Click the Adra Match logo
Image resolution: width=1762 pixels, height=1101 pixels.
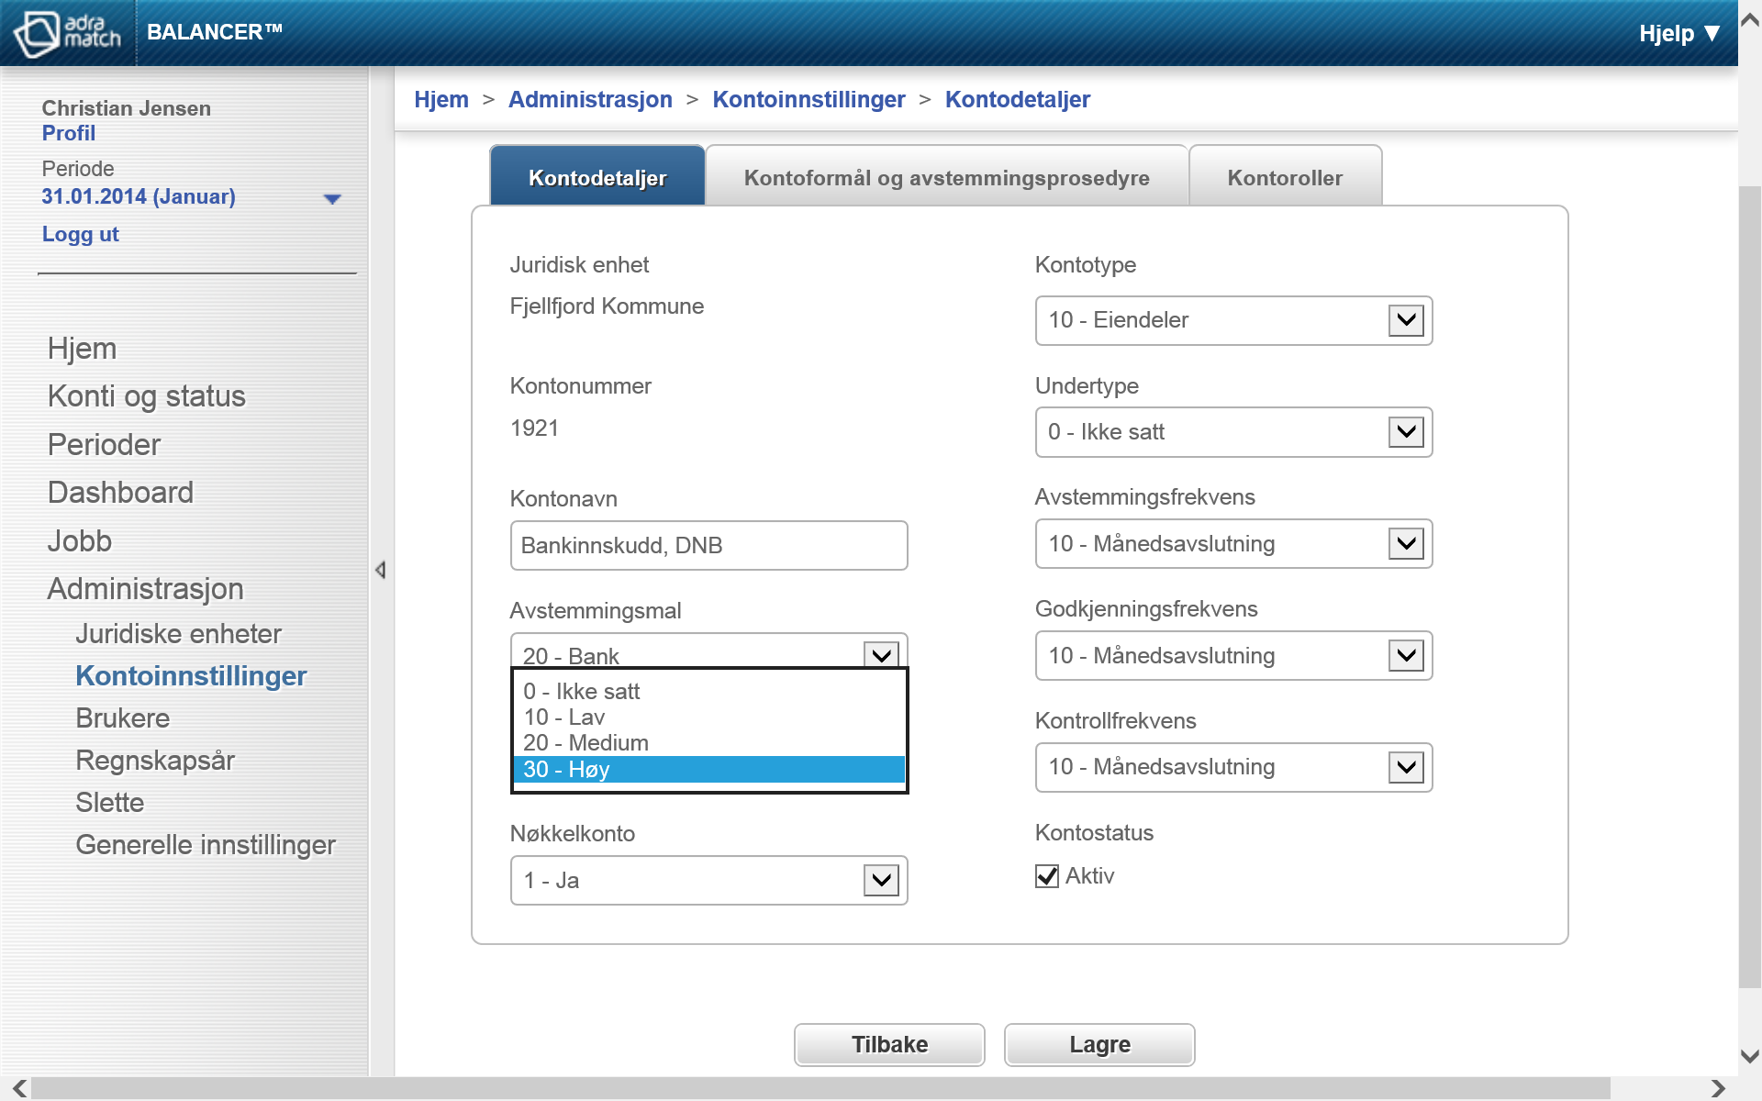pos(67,33)
